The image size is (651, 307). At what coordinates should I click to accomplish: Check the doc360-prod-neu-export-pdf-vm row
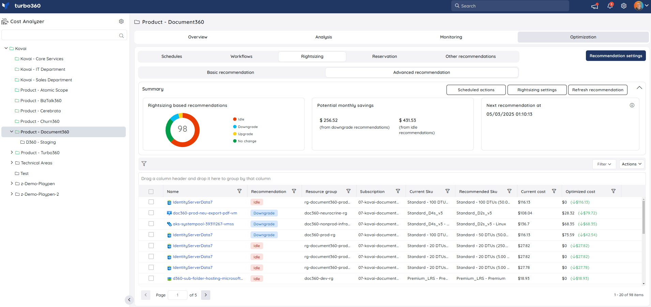coord(151,213)
